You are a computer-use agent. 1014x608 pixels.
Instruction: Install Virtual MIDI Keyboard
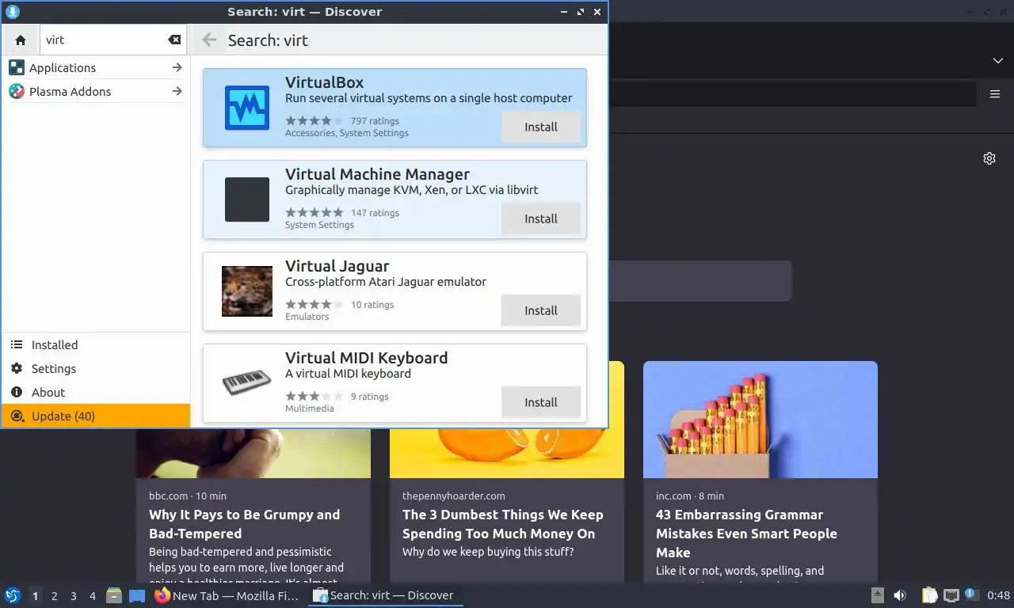coord(541,402)
